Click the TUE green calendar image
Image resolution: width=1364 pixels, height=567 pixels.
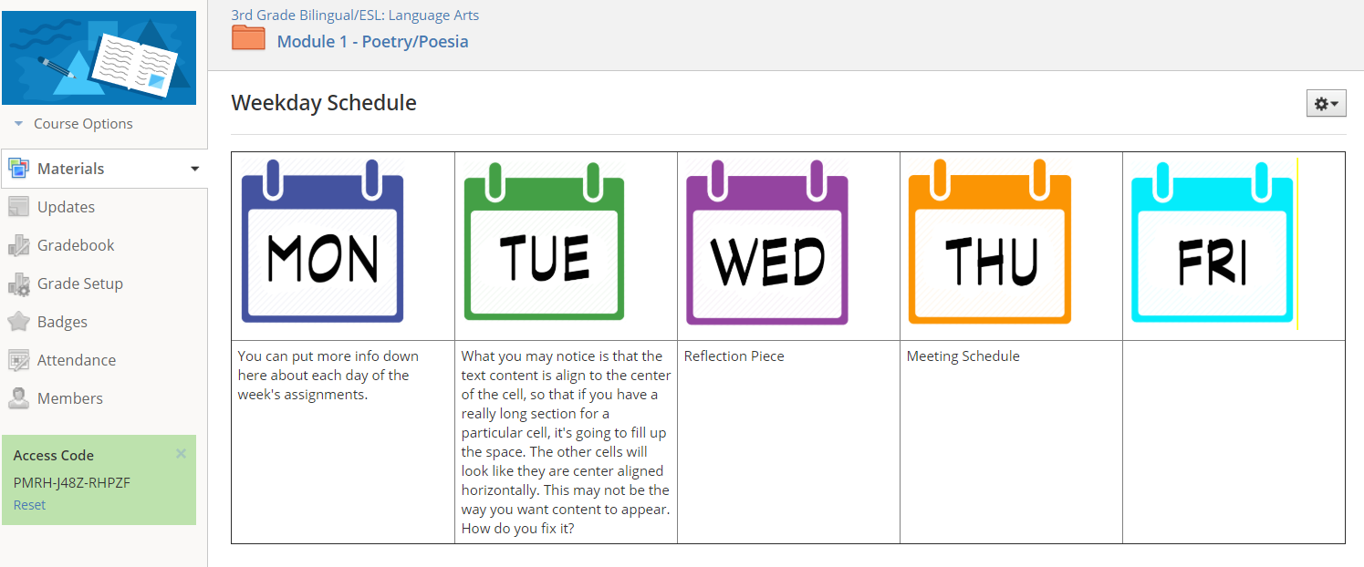tap(544, 242)
